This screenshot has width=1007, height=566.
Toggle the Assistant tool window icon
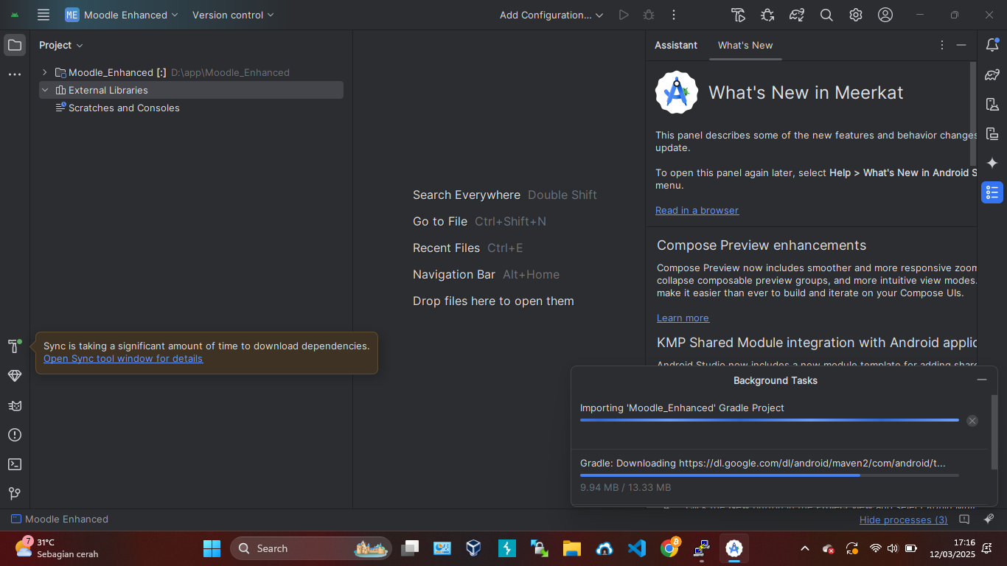pos(992,192)
